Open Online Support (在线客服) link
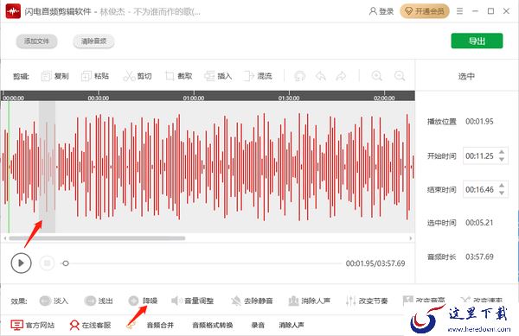This screenshot has width=519, height=336. click(90, 325)
